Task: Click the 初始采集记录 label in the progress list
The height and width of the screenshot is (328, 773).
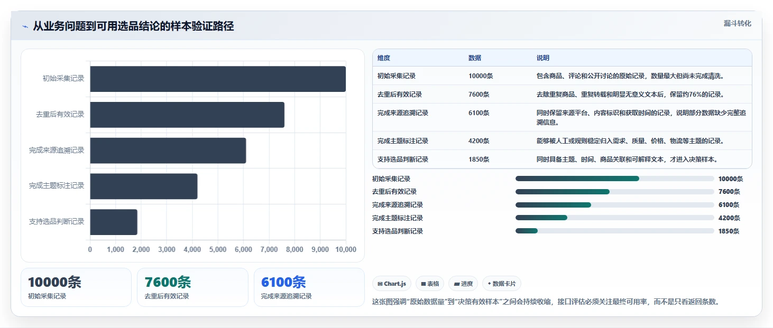Action: (391, 179)
